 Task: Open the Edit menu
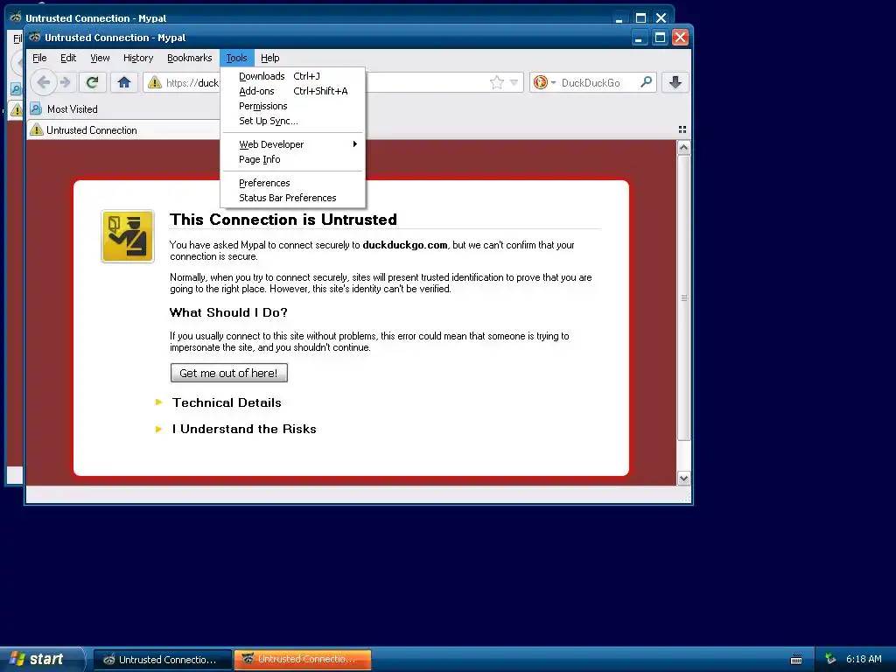[68, 58]
